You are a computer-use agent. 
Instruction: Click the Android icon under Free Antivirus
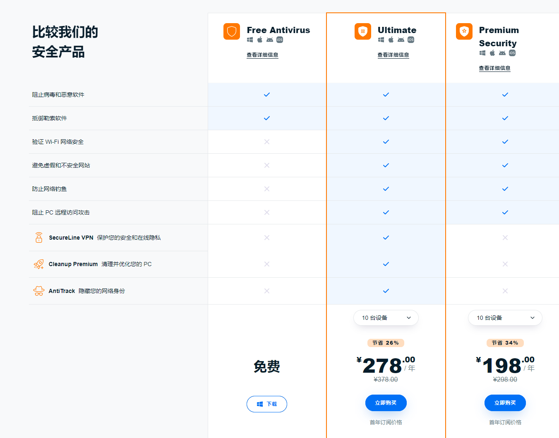tap(270, 40)
